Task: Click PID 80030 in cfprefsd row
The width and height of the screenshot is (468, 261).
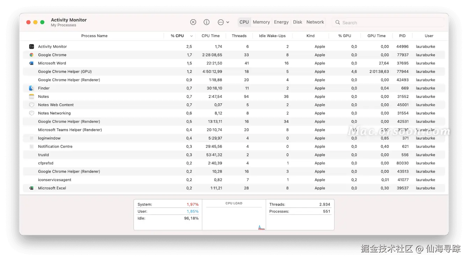Action: tap(402, 163)
